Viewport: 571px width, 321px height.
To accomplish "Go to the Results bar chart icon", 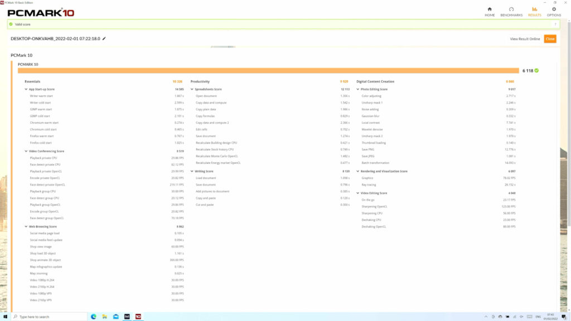I will pyautogui.click(x=534, y=9).
